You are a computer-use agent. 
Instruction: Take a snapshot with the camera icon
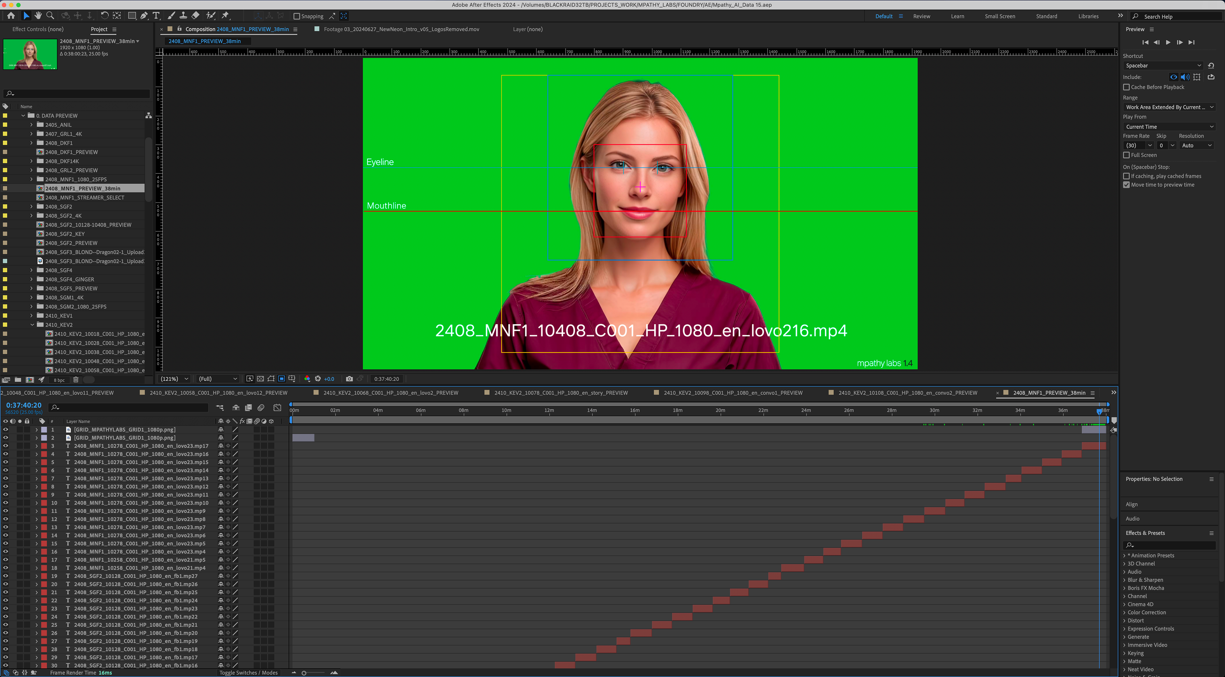(350, 379)
